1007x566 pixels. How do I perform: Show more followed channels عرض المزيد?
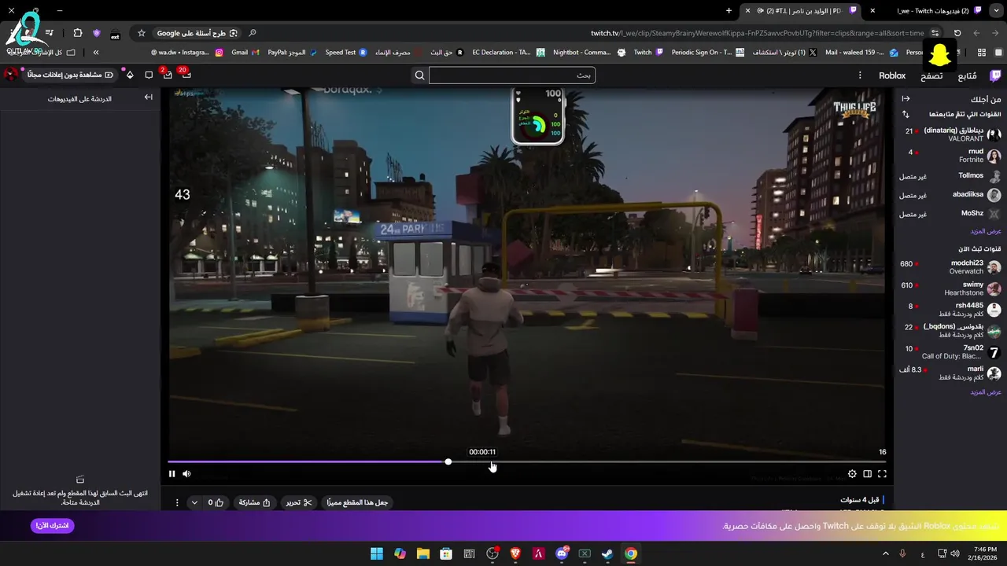point(985,231)
